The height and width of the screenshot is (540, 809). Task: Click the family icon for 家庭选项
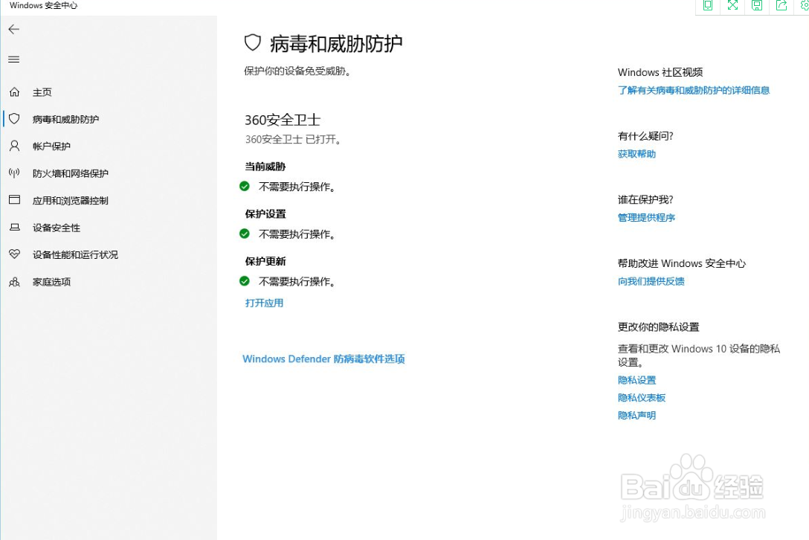tap(14, 282)
